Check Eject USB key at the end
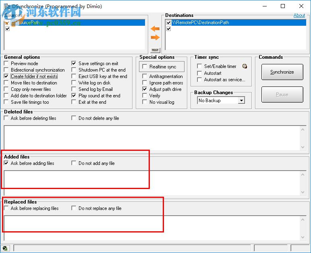Image resolution: width=311 pixels, height=253 pixels. [x=74, y=76]
